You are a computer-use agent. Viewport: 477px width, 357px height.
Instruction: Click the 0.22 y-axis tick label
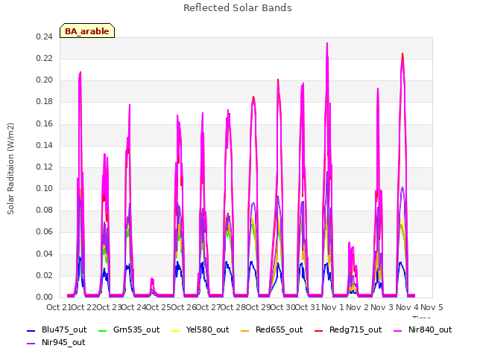tap(44, 59)
